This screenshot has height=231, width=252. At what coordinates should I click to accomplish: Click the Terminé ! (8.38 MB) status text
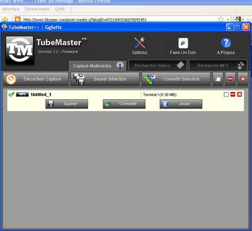click(x=160, y=95)
